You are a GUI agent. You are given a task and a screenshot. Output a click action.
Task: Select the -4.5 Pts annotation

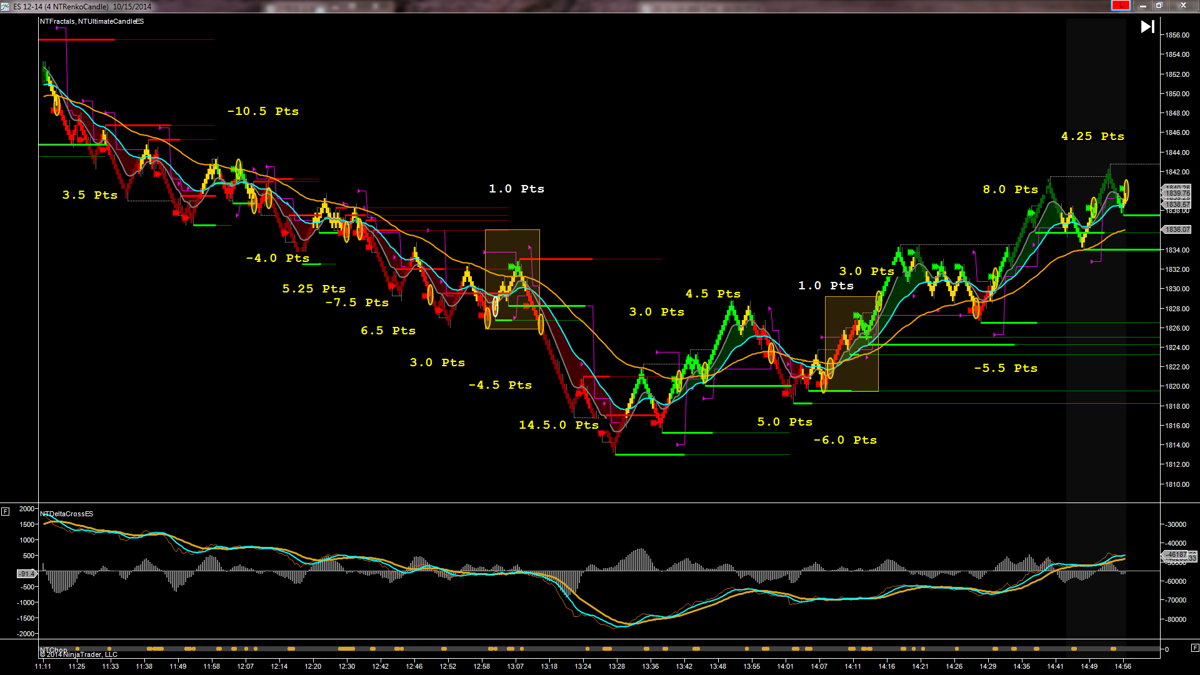click(501, 385)
